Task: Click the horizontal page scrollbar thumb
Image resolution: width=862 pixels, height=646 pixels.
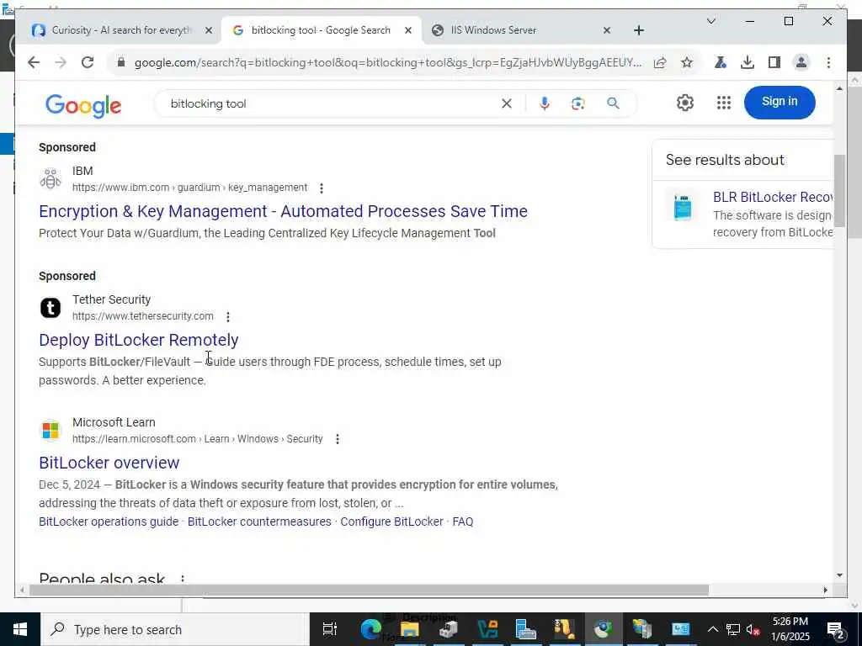Action: pyautogui.click(x=369, y=590)
